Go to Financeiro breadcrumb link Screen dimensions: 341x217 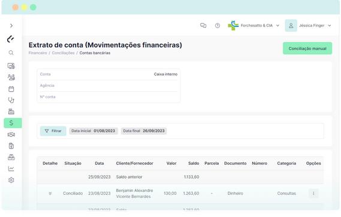[38, 53]
